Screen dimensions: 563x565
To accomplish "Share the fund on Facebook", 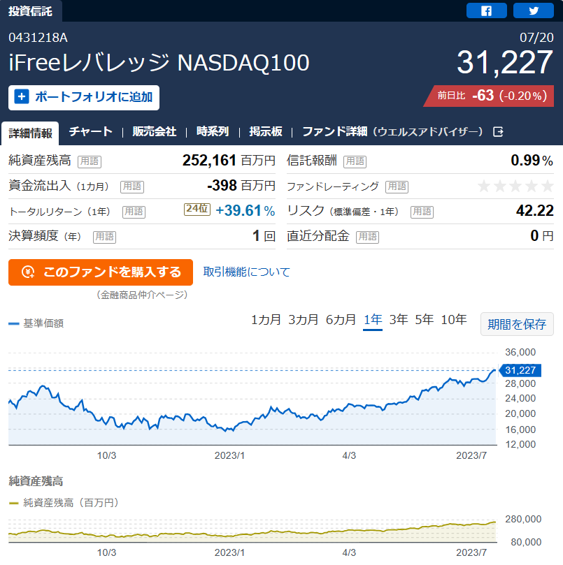I will tap(487, 10).
